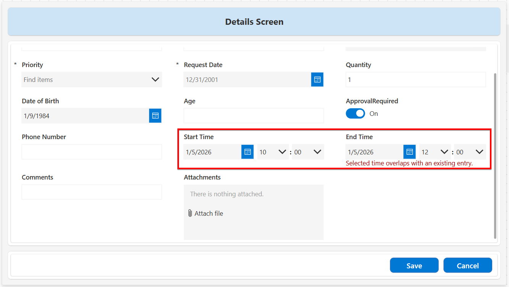Click the Cancel button

[467, 266]
